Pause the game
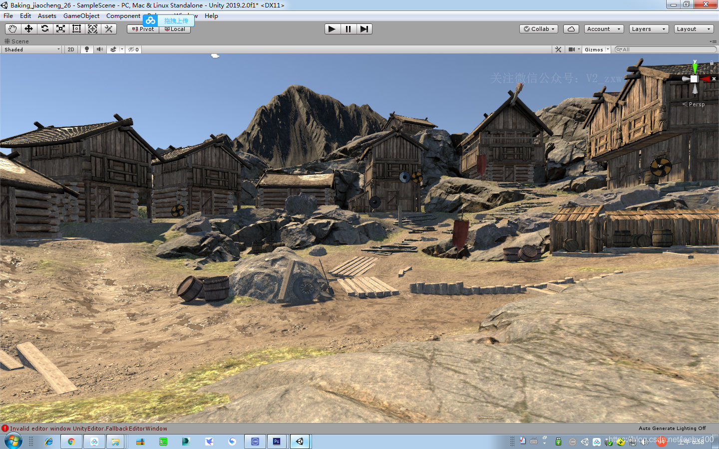Screen dimensions: 719x449 [x=348, y=29]
